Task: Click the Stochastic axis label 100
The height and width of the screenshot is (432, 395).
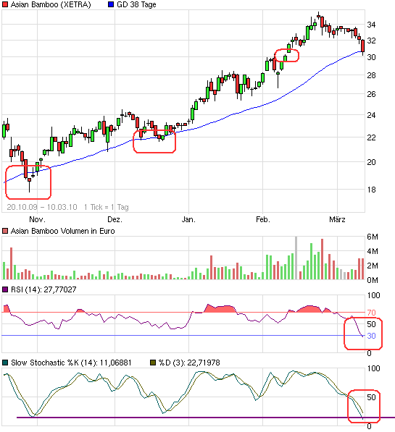Action: pos(373,368)
